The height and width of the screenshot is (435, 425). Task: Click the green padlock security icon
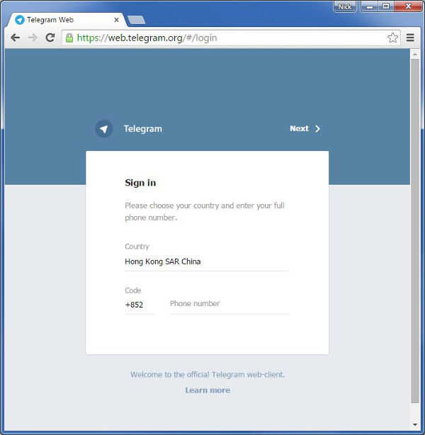point(69,38)
